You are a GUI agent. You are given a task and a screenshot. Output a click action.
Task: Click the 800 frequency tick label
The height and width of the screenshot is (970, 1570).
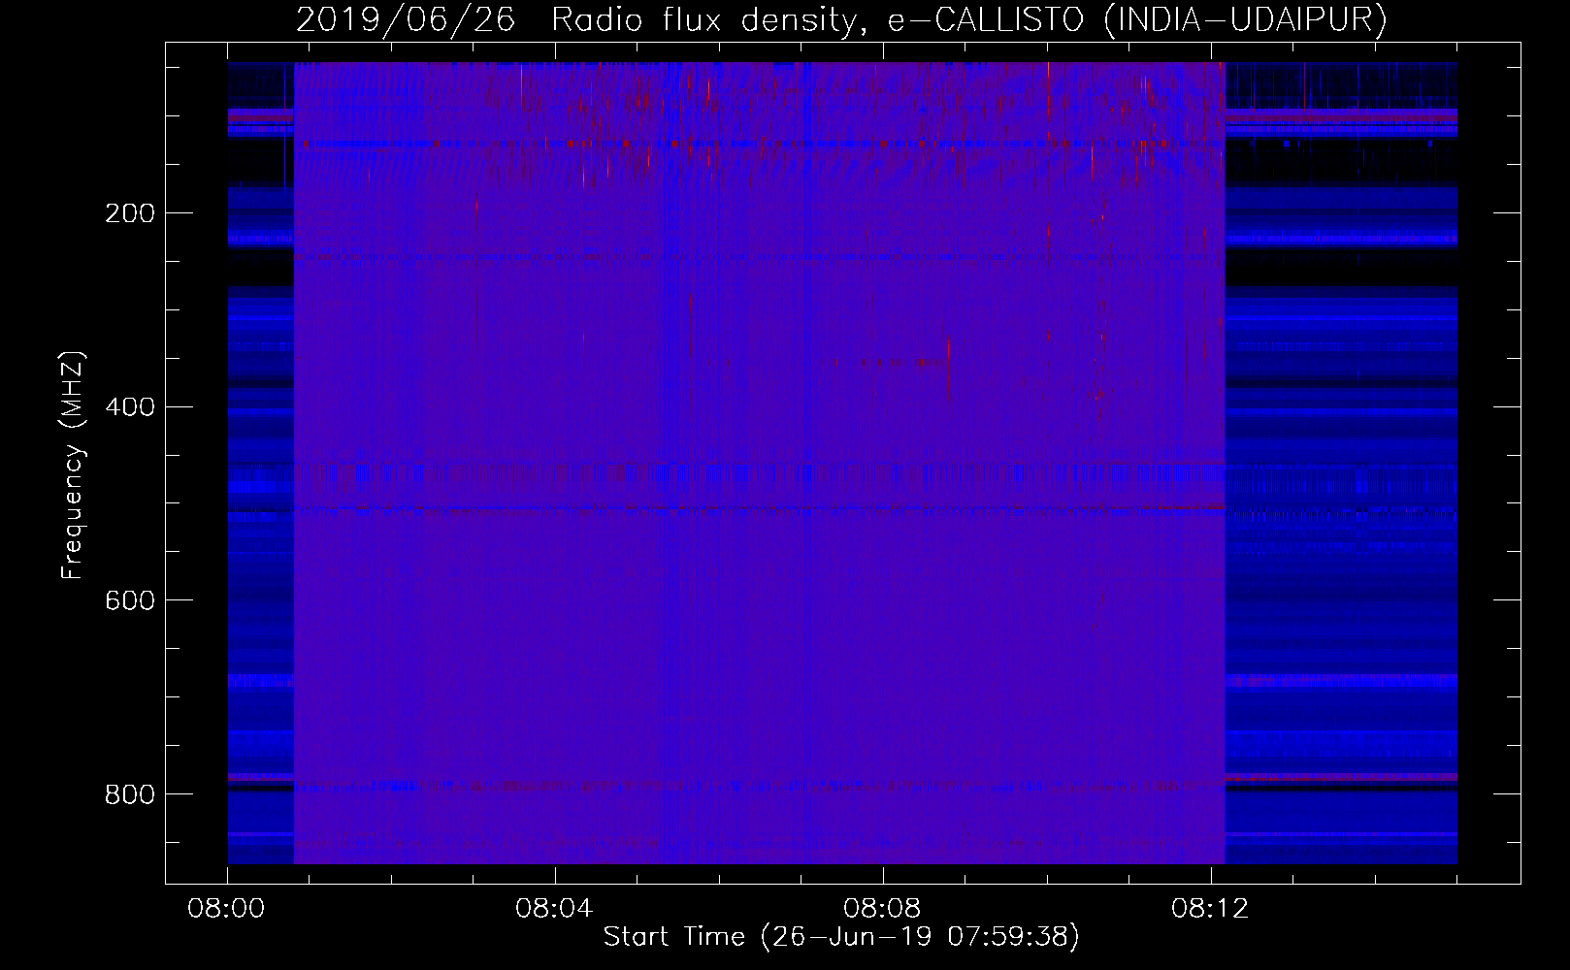coord(130,795)
